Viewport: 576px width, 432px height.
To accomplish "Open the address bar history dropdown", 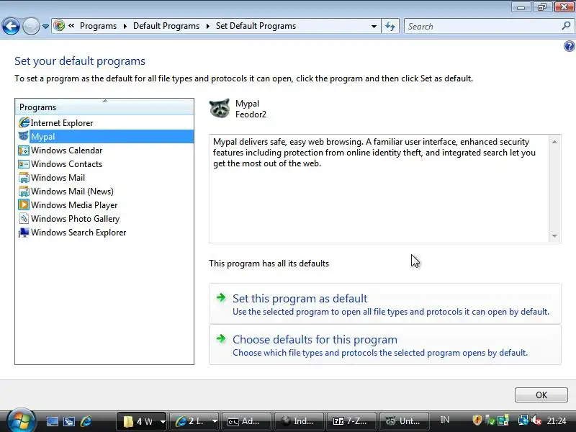I will click(374, 27).
